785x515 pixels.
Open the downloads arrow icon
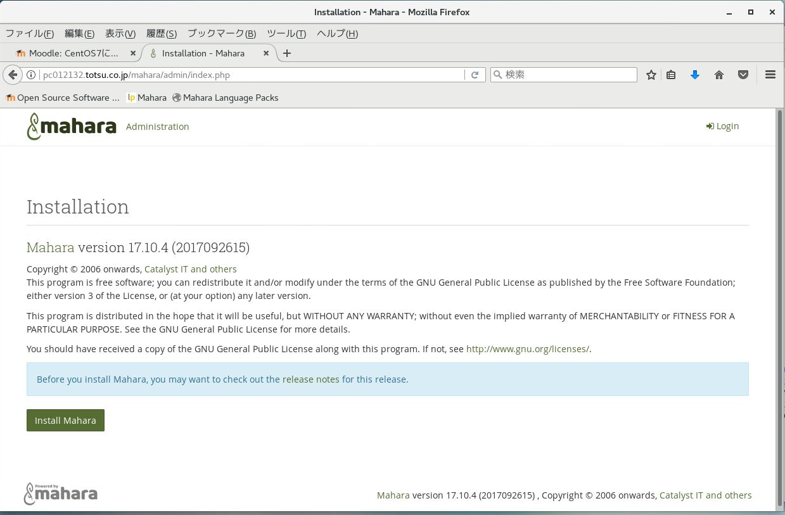(x=695, y=75)
